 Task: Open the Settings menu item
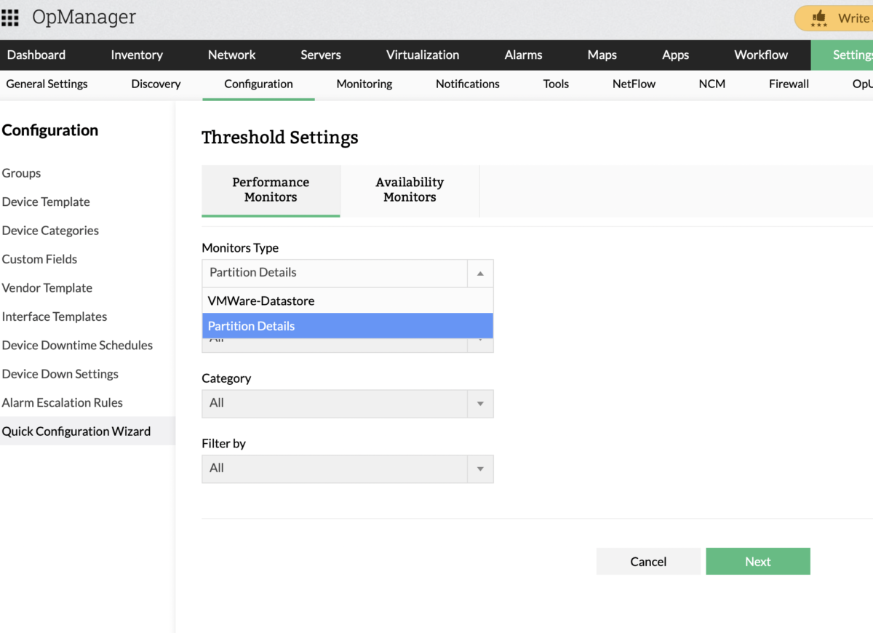click(x=852, y=55)
